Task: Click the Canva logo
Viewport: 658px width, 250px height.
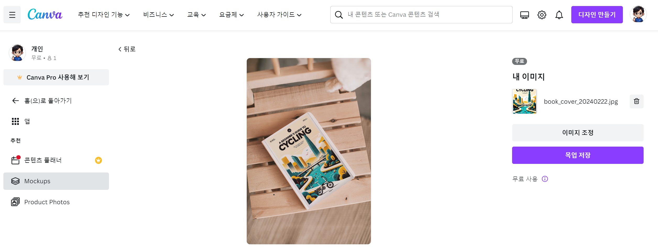Action: pos(45,14)
